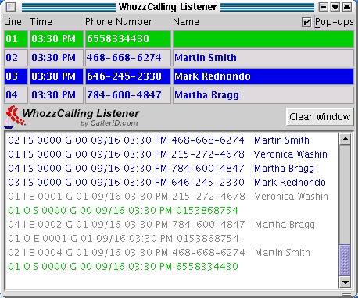Click the 03:30 PM time cell of line 04
The image size is (358, 298).
pos(56,95)
